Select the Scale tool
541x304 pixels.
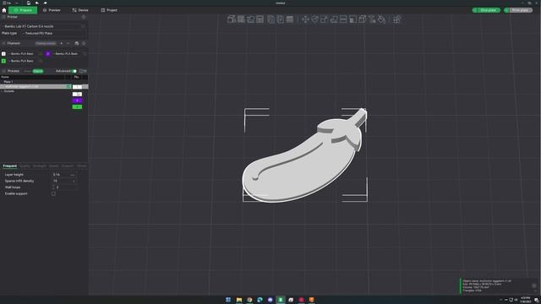click(x=324, y=19)
